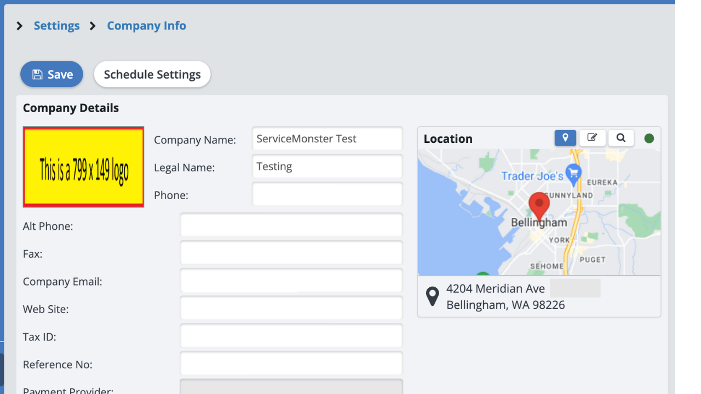Click the search magnifier icon in Location
This screenshot has width=701, height=394.
pyautogui.click(x=620, y=138)
